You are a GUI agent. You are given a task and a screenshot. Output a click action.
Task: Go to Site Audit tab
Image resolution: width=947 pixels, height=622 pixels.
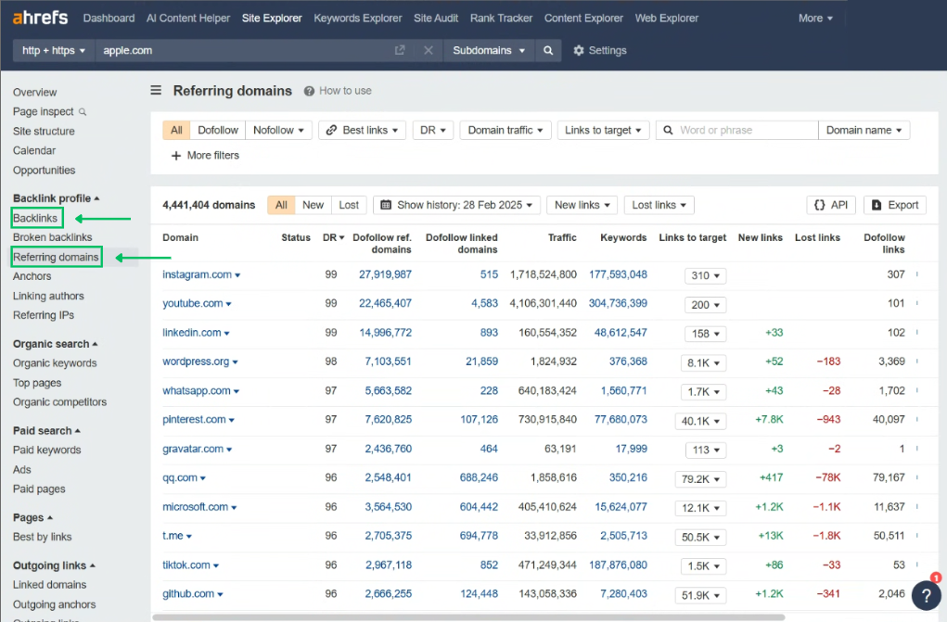click(x=436, y=18)
